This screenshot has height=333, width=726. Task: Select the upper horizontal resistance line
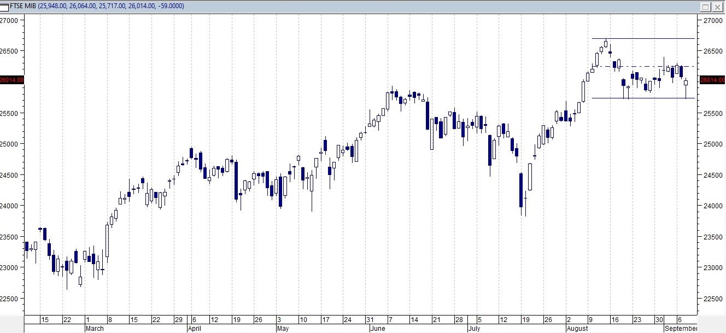(643, 39)
